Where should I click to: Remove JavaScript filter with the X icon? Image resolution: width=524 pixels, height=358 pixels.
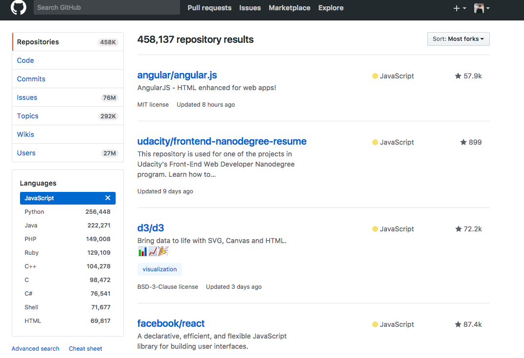tap(108, 198)
